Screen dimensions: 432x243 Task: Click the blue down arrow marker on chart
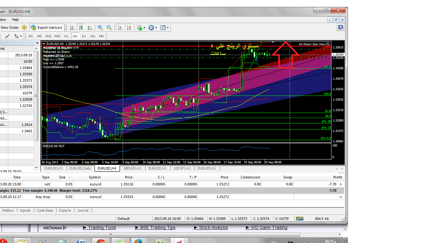pos(256,59)
